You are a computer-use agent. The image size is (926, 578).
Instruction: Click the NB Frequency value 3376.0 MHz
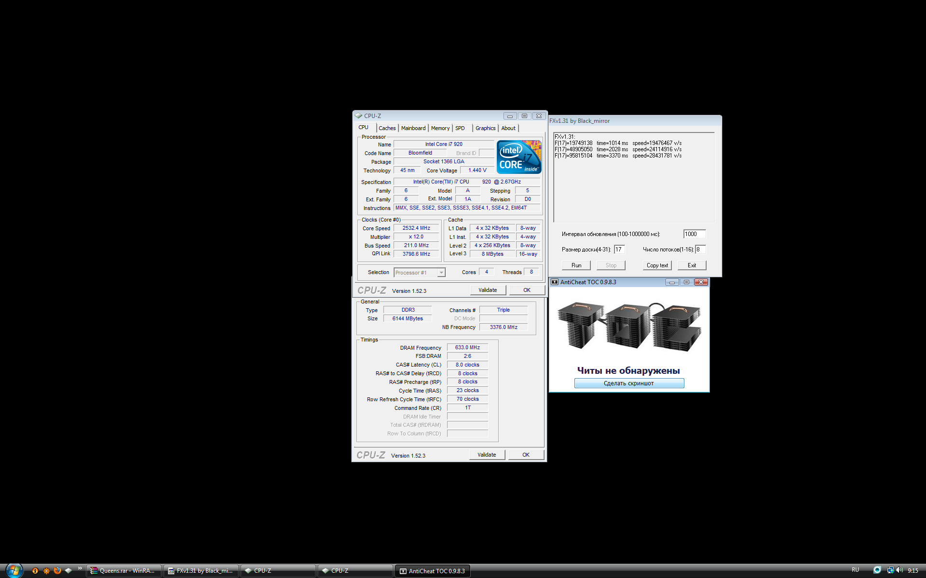[504, 328]
